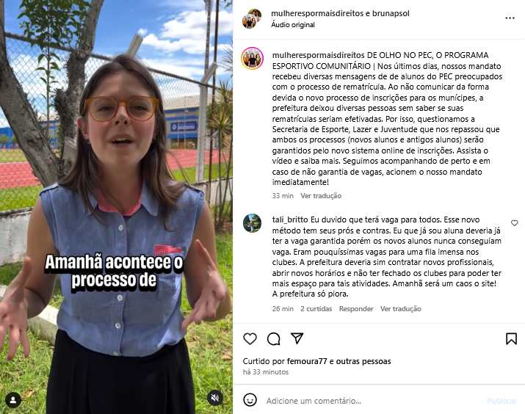
Task: Open the emoji picker smiley icon
Action: click(x=250, y=400)
